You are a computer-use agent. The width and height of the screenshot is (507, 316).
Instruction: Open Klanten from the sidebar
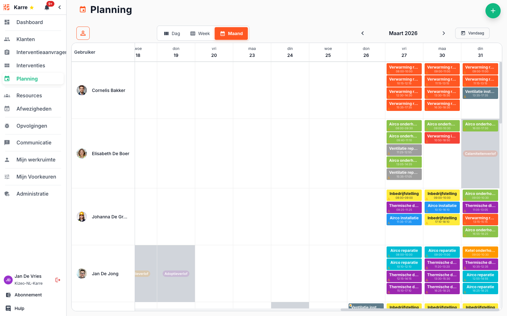click(x=25, y=39)
